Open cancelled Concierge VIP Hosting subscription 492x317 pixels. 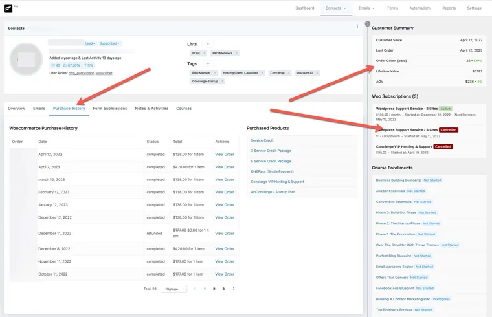404,146
